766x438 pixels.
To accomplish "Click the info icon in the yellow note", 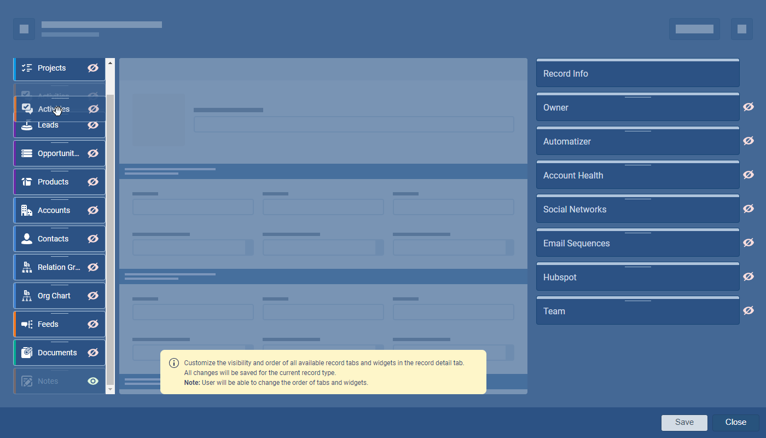I will click(174, 363).
